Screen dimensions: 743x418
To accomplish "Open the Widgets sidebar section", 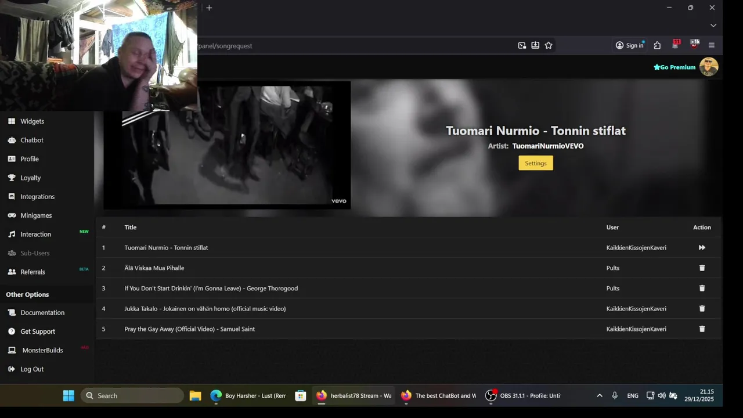I will pos(32,121).
